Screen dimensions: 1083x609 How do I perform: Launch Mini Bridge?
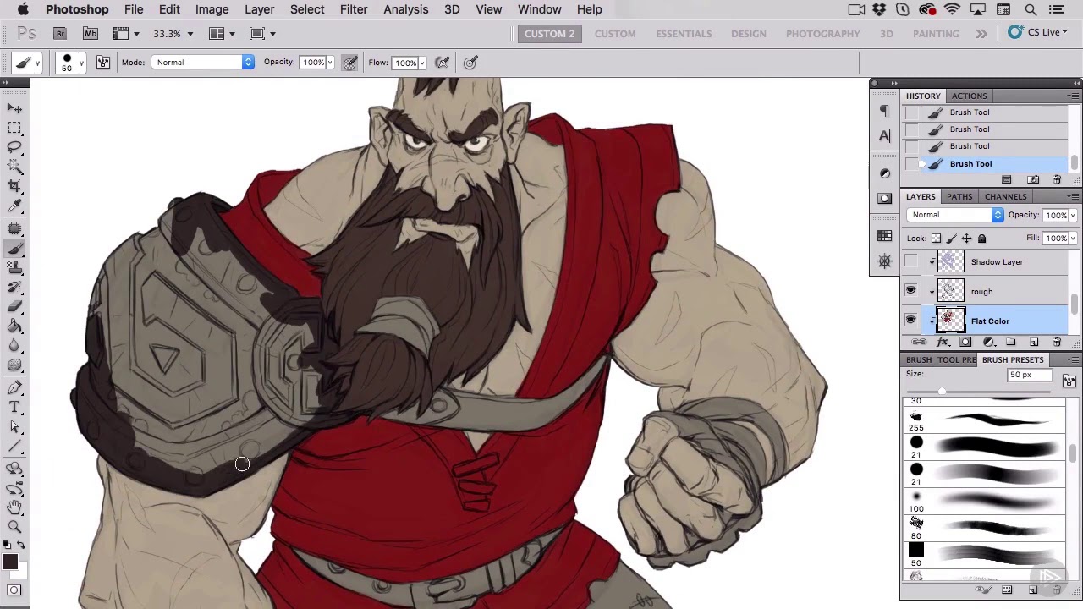pos(91,34)
